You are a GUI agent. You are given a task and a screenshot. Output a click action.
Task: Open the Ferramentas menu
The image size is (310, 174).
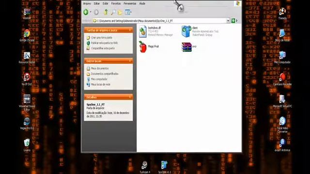point(130,3)
